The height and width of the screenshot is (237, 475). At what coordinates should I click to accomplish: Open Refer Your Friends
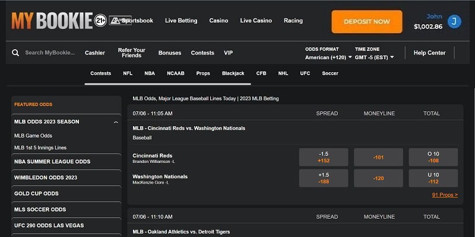[131, 53]
